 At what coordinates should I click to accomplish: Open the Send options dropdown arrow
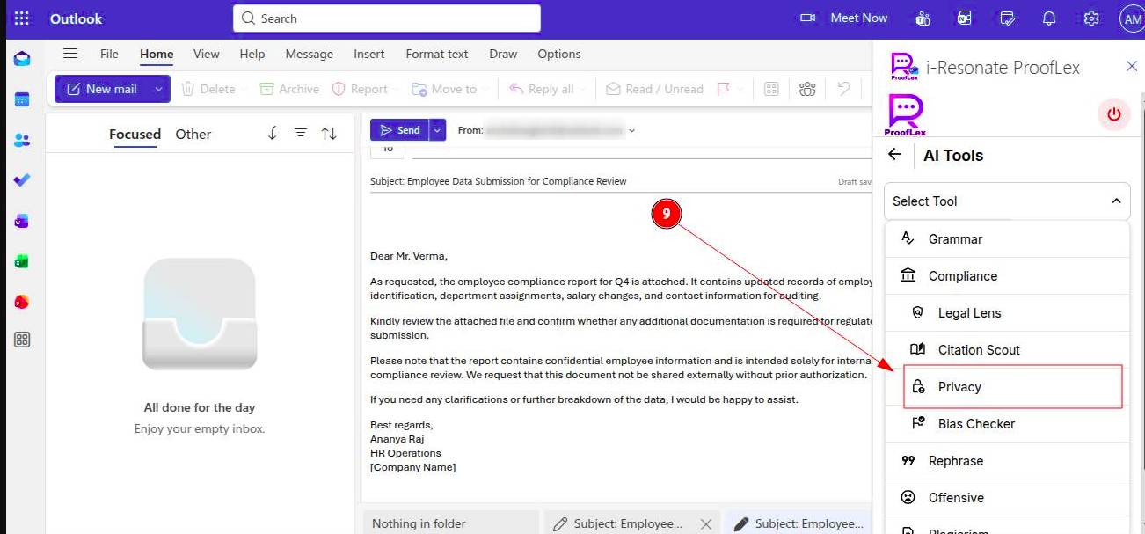[438, 130]
